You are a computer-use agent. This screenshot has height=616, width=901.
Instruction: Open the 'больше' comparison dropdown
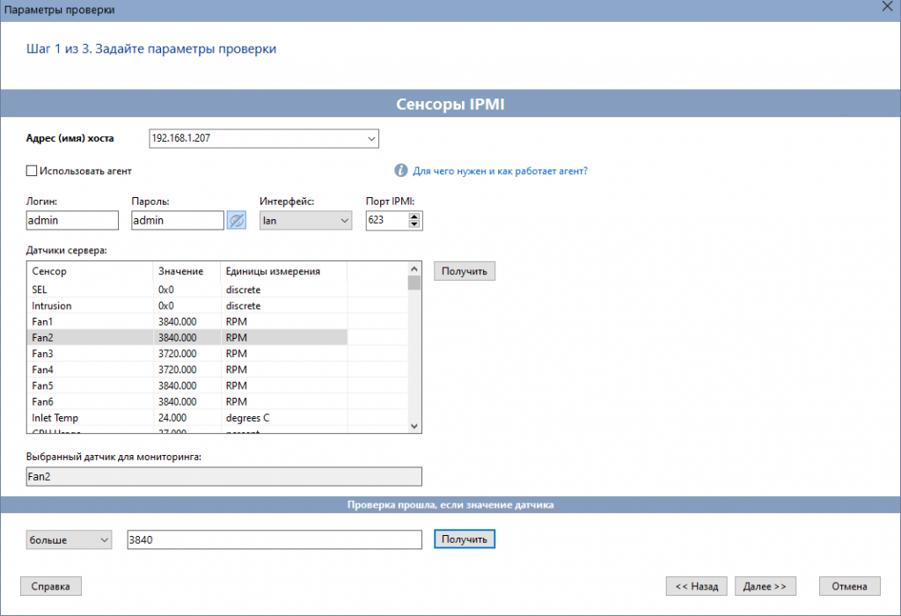click(69, 539)
